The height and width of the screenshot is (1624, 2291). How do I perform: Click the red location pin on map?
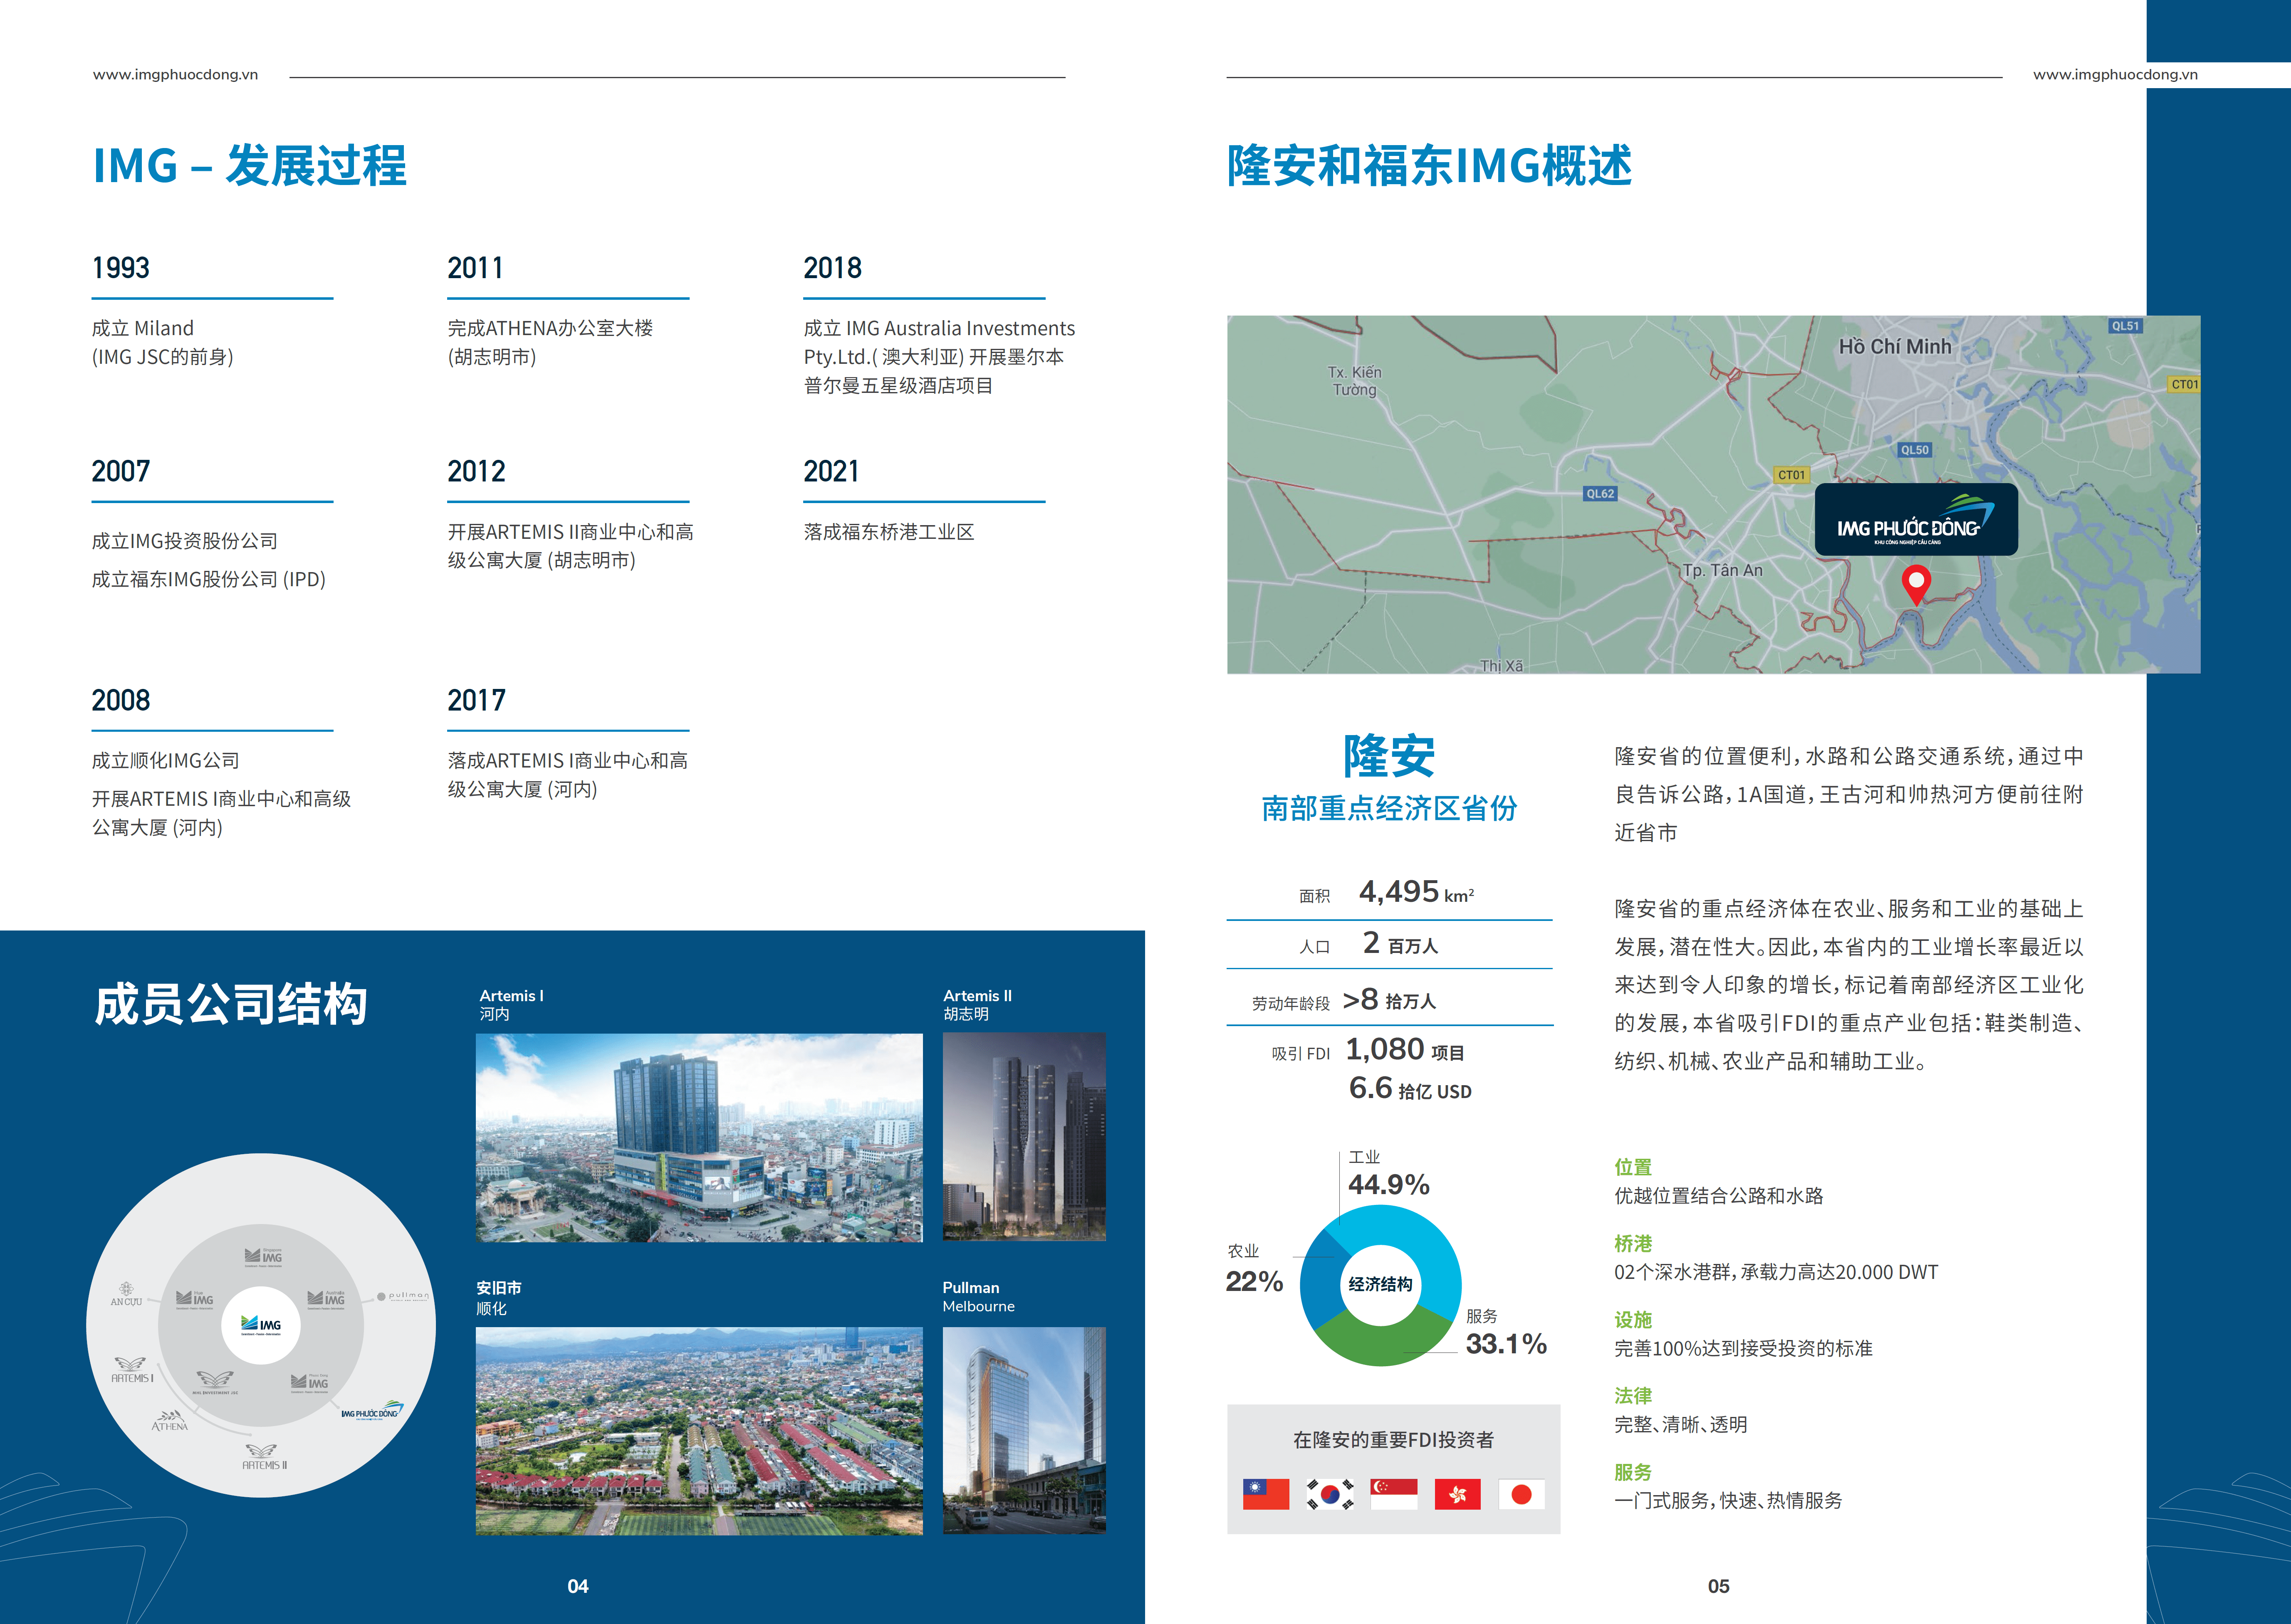1916,585
